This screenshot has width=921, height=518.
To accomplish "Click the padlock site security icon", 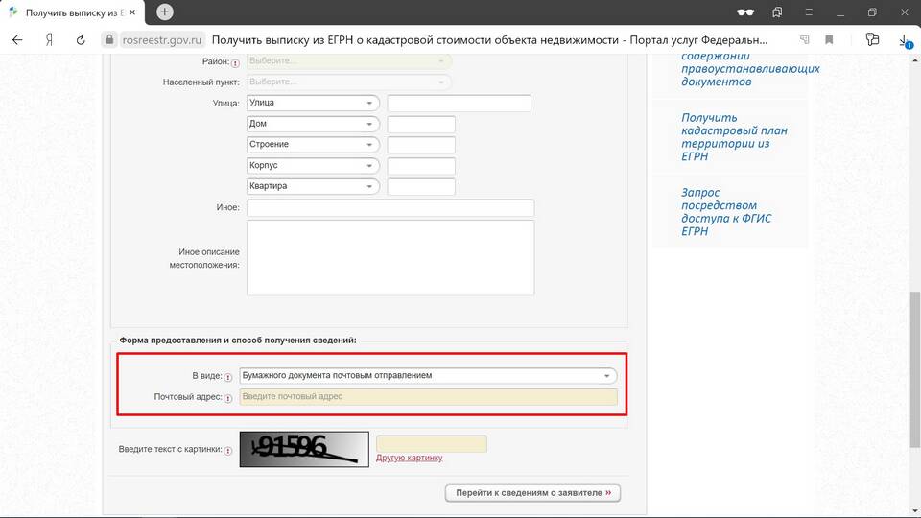I will 109,40.
